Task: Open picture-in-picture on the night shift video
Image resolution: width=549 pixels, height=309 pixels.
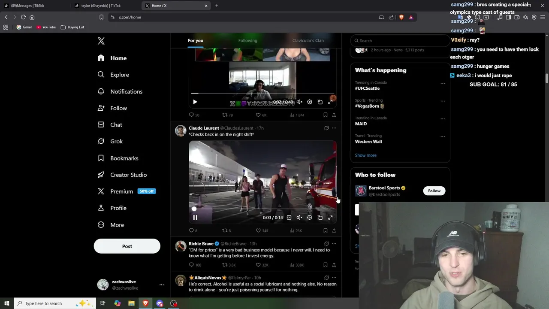Action: tap(320, 218)
